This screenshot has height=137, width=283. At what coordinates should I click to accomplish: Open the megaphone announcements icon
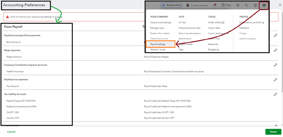click(x=215, y=5)
